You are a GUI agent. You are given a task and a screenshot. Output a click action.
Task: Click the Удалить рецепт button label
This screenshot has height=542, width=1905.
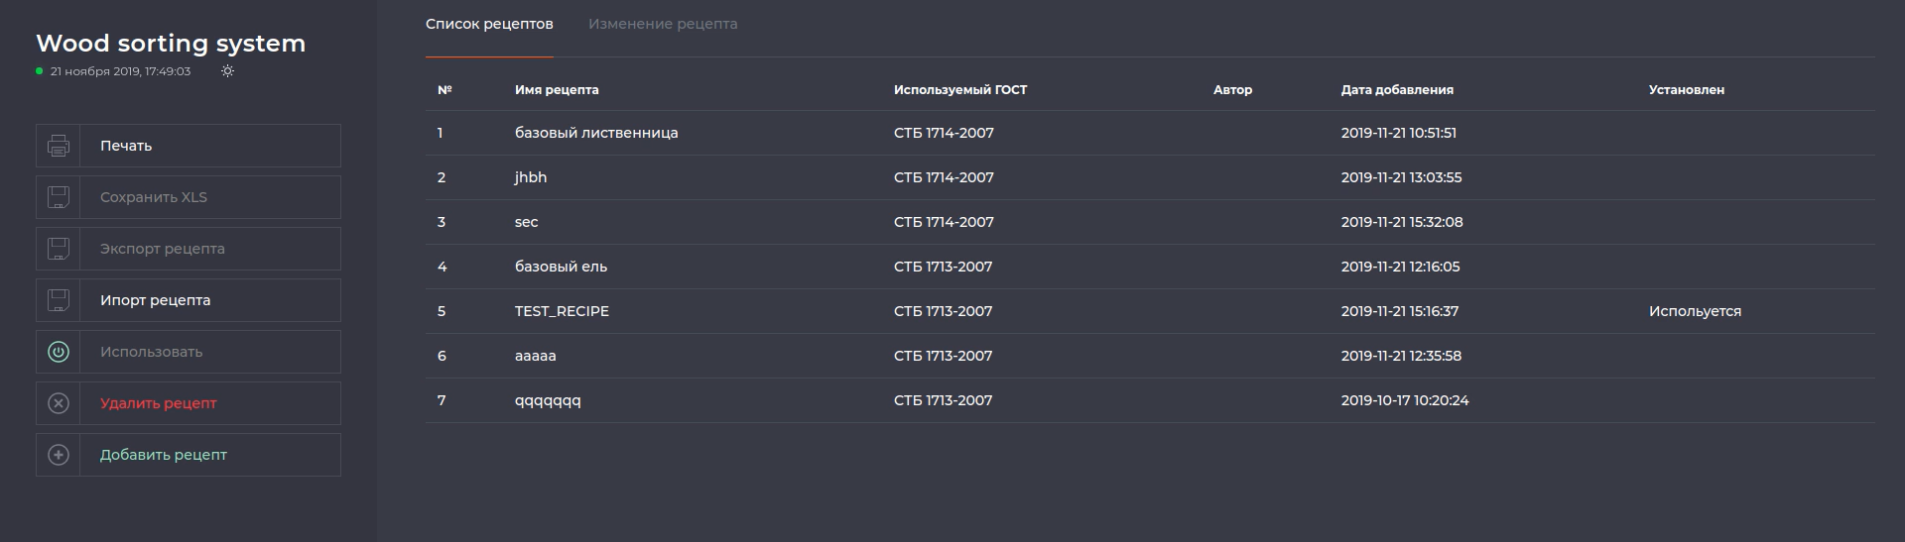[158, 403]
